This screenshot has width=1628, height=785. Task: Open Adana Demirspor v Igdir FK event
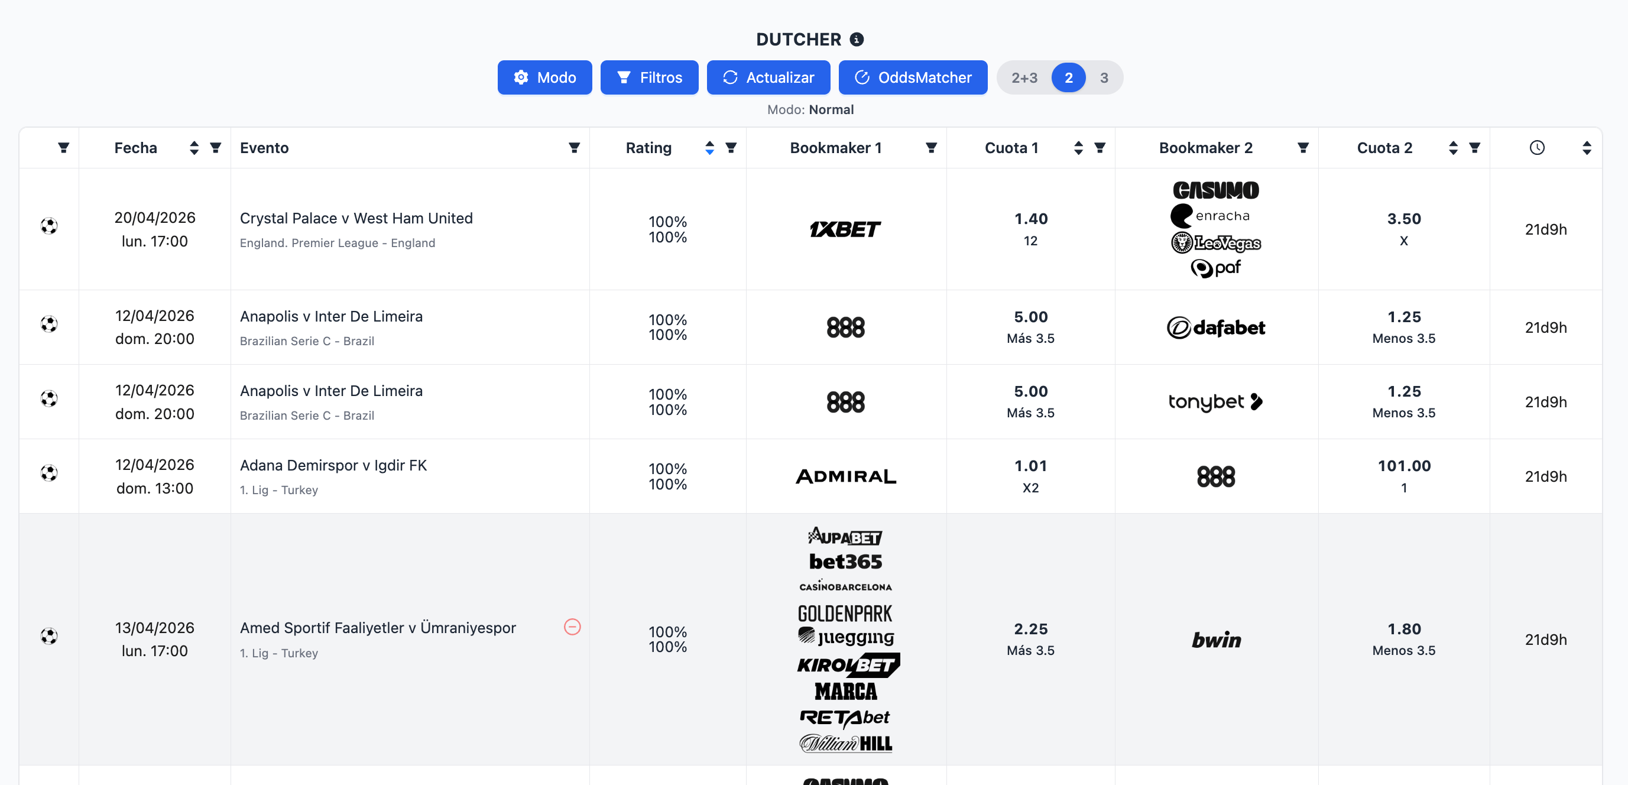(x=333, y=465)
